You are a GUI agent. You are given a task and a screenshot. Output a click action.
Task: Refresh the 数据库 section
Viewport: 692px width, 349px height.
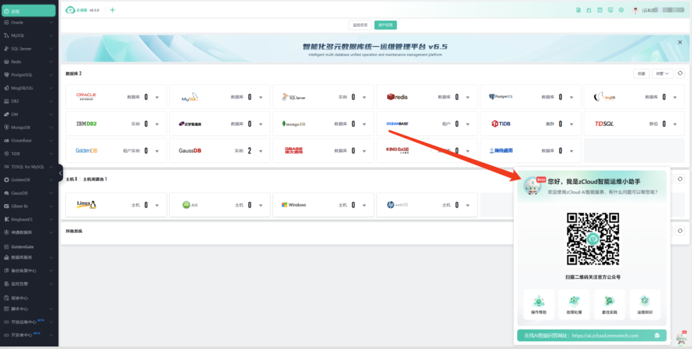click(680, 74)
